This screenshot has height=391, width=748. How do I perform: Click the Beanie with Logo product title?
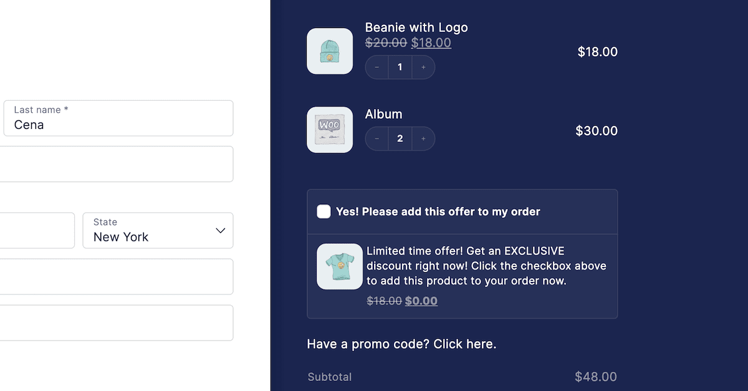click(416, 27)
